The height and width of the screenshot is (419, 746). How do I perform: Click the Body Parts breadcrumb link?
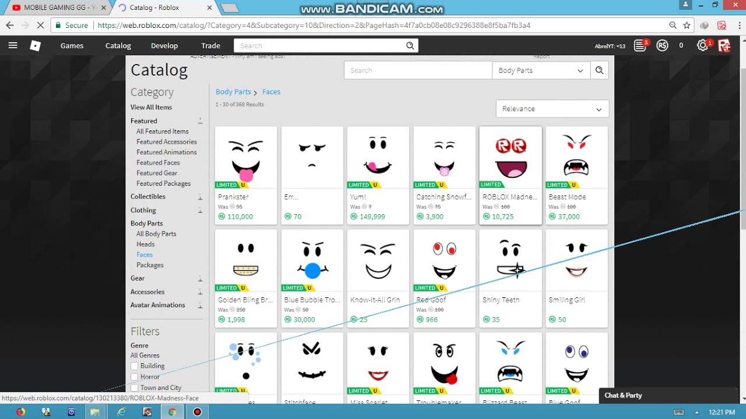click(x=233, y=92)
